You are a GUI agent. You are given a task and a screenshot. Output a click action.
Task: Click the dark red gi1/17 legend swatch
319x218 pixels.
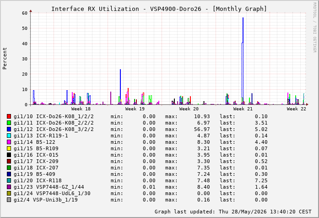coord(9,161)
